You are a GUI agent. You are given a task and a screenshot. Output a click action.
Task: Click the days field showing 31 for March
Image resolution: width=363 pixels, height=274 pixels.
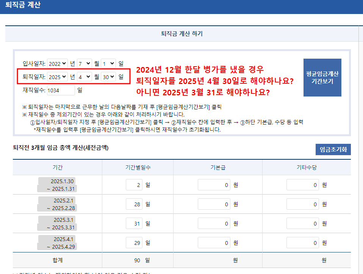coord(134,223)
